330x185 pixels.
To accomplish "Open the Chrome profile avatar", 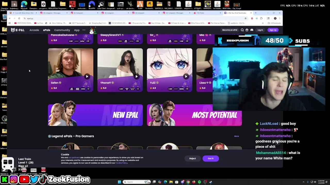I will tap(275, 18).
